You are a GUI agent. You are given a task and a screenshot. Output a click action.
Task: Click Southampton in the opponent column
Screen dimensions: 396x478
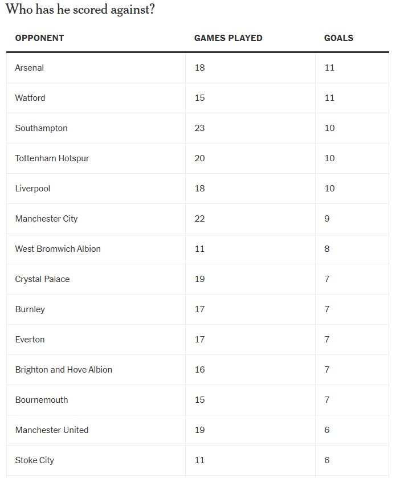pyautogui.click(x=41, y=128)
